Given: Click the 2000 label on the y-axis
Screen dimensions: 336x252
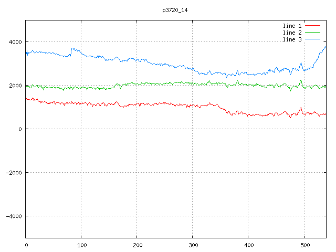Looking at the screenshot, I should point(14,86).
